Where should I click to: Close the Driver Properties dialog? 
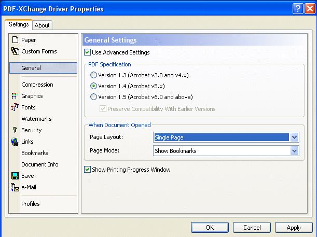[x=310, y=9]
